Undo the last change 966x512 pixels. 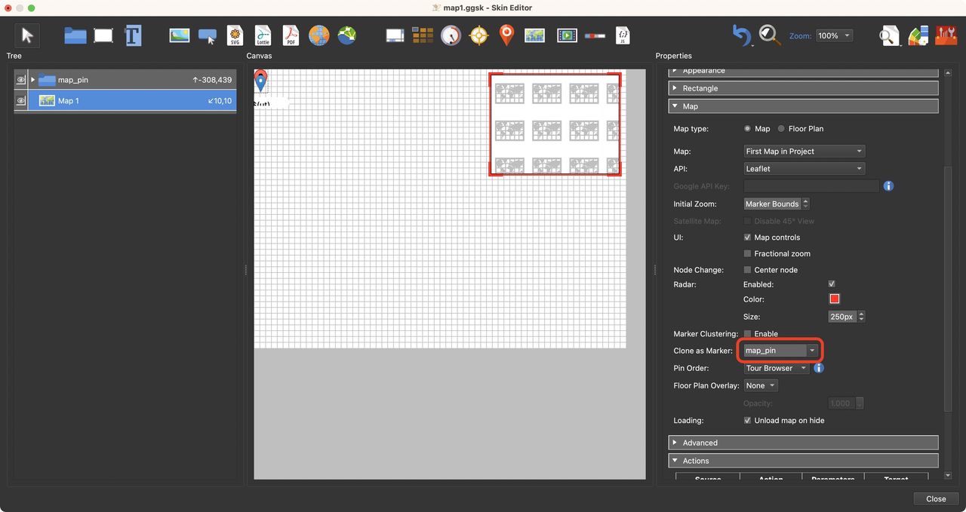740,35
